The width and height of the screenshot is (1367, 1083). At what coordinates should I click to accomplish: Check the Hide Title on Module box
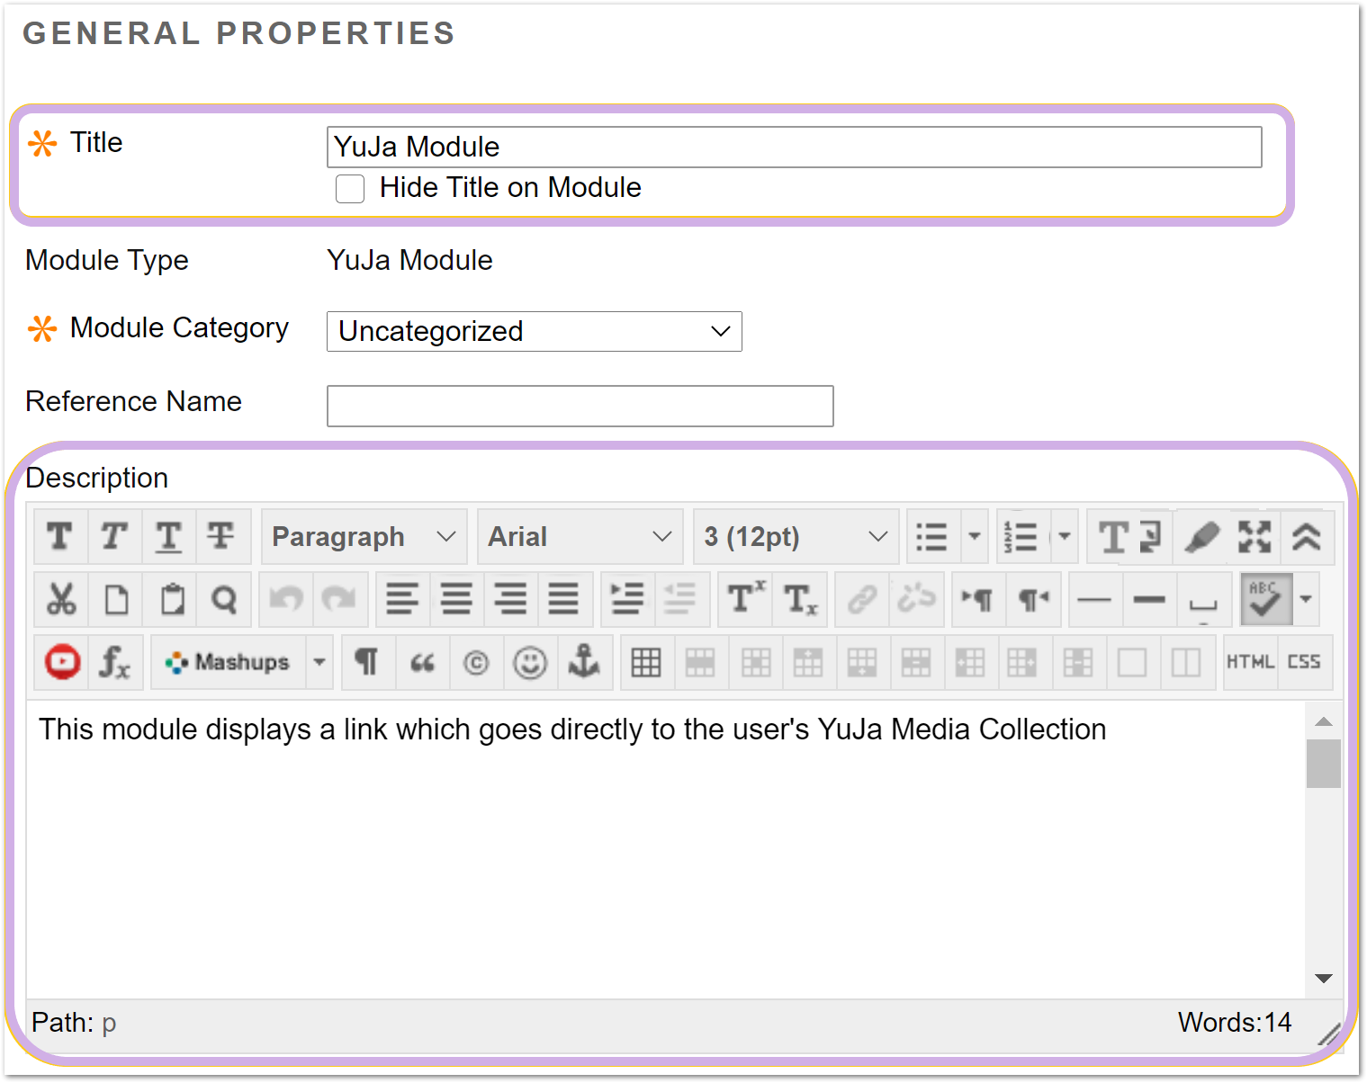point(350,189)
